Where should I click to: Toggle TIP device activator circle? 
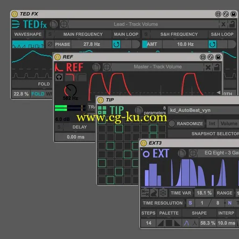coord(100,100)
